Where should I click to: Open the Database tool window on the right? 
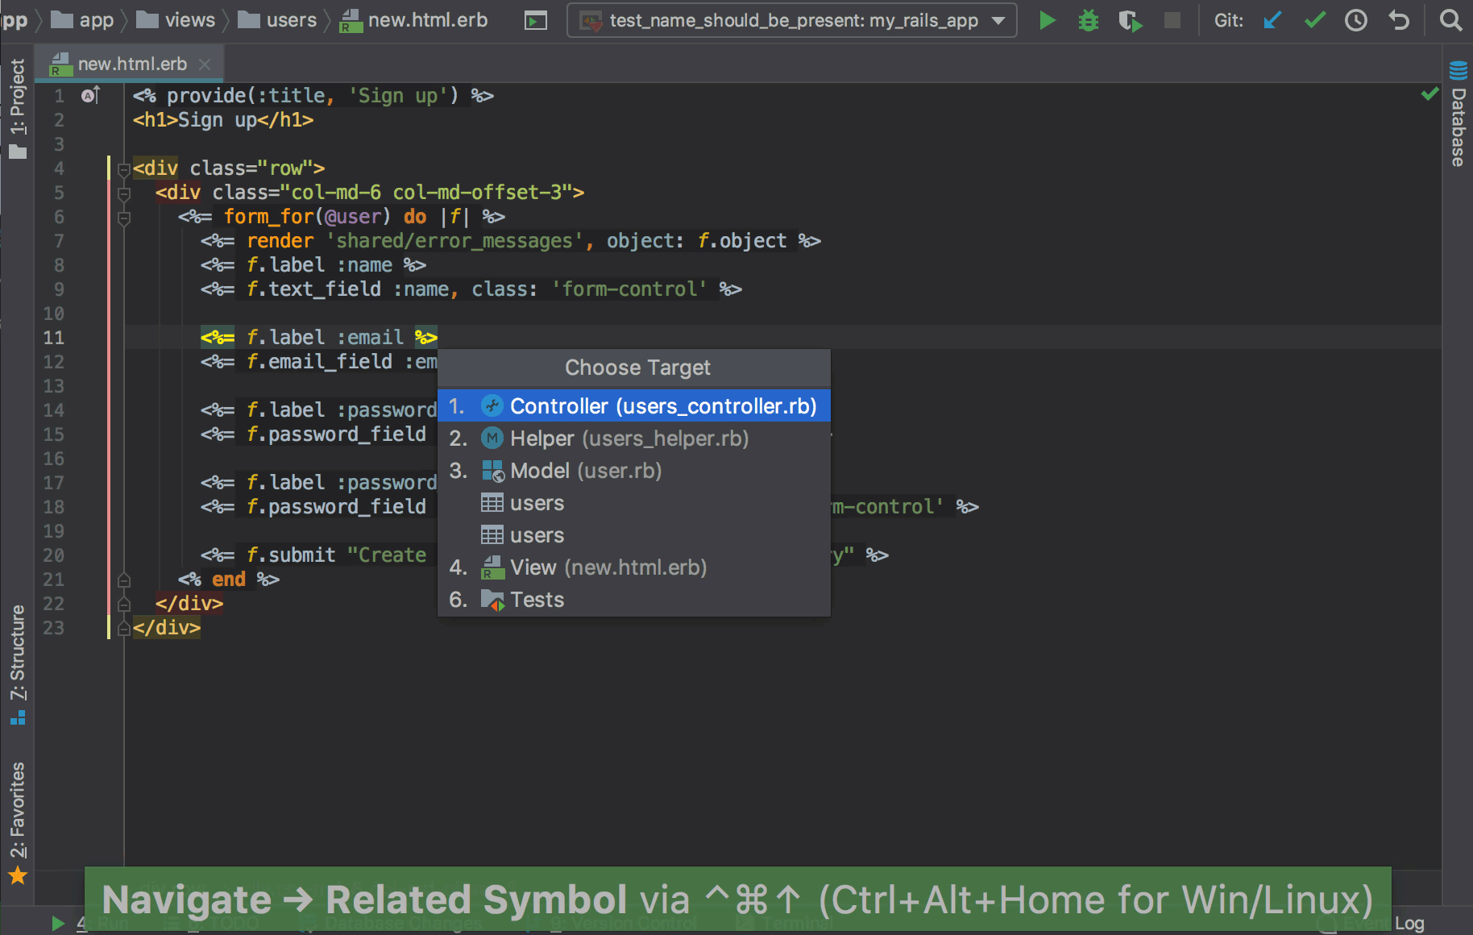(x=1458, y=114)
